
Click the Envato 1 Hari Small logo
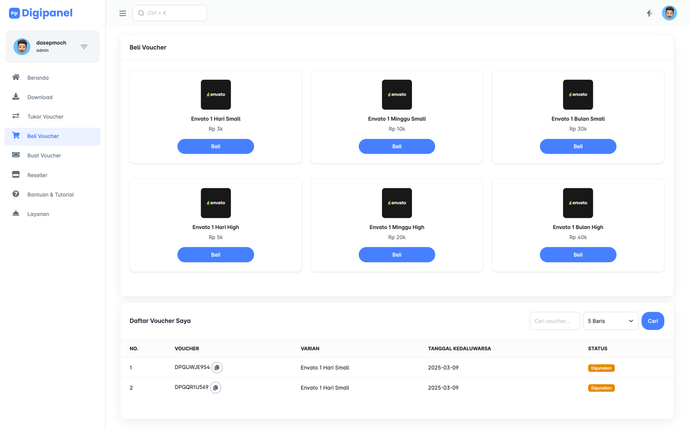point(216,95)
